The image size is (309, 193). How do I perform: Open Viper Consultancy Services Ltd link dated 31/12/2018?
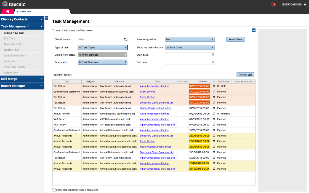157,169
